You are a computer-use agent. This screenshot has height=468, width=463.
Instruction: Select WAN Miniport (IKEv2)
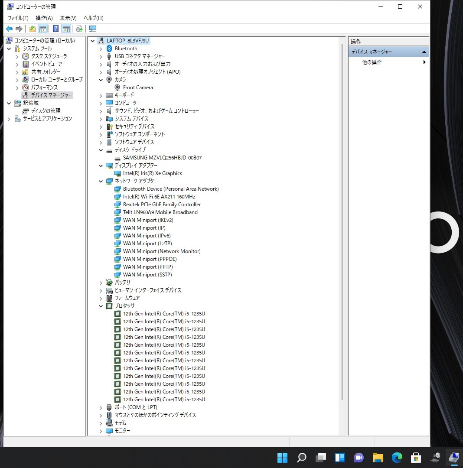click(x=148, y=220)
